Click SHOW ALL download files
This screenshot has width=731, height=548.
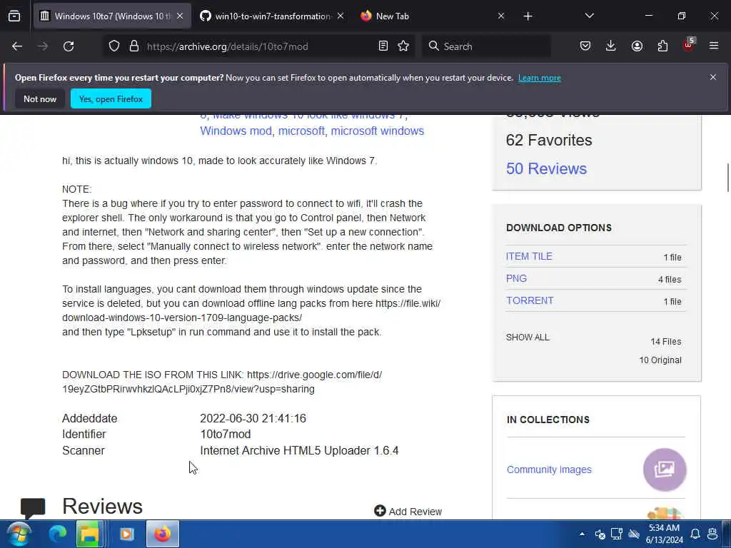pos(528,338)
